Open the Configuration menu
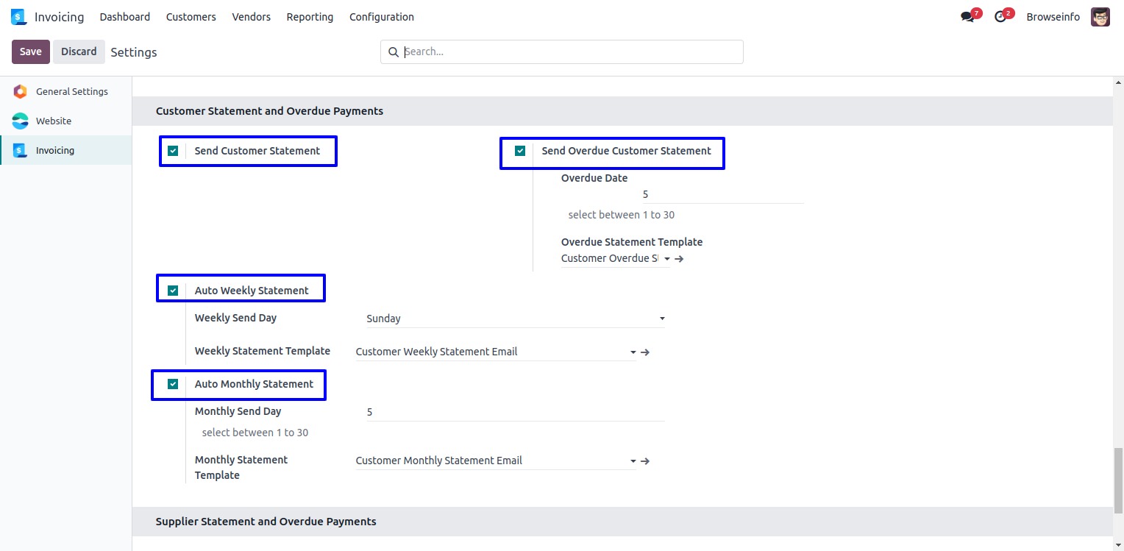This screenshot has width=1124, height=551. [381, 17]
